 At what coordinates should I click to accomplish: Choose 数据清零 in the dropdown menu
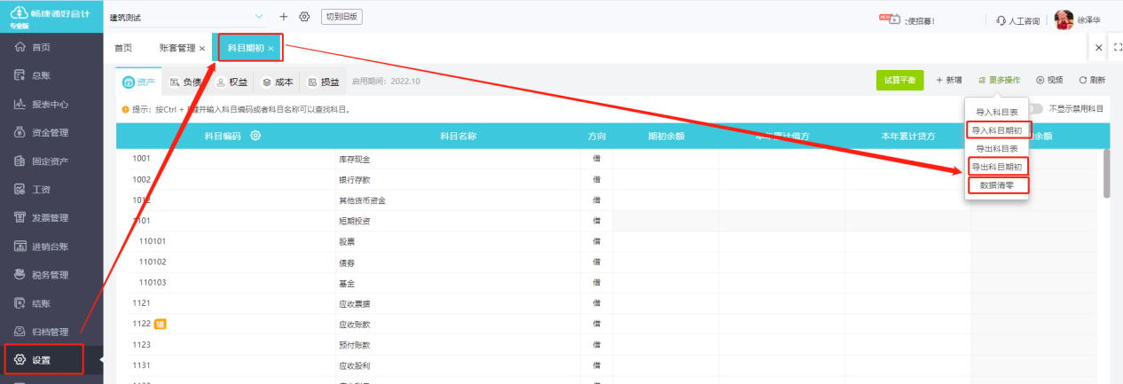point(998,185)
